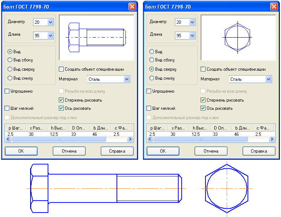Click "b Дли..." column header in right dialog
Viewport: 281px width, 217px height.
click(242, 128)
